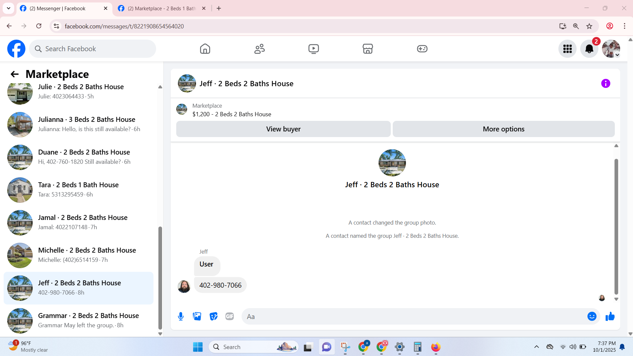View site information icon in address bar
Viewport: 633px width, 356px height.
(56, 26)
